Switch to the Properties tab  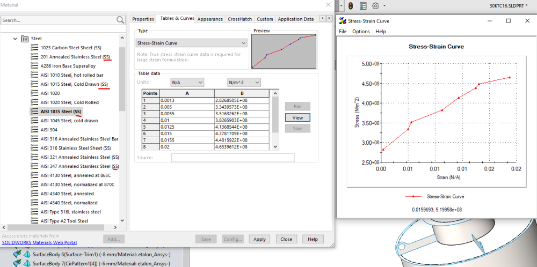click(143, 19)
